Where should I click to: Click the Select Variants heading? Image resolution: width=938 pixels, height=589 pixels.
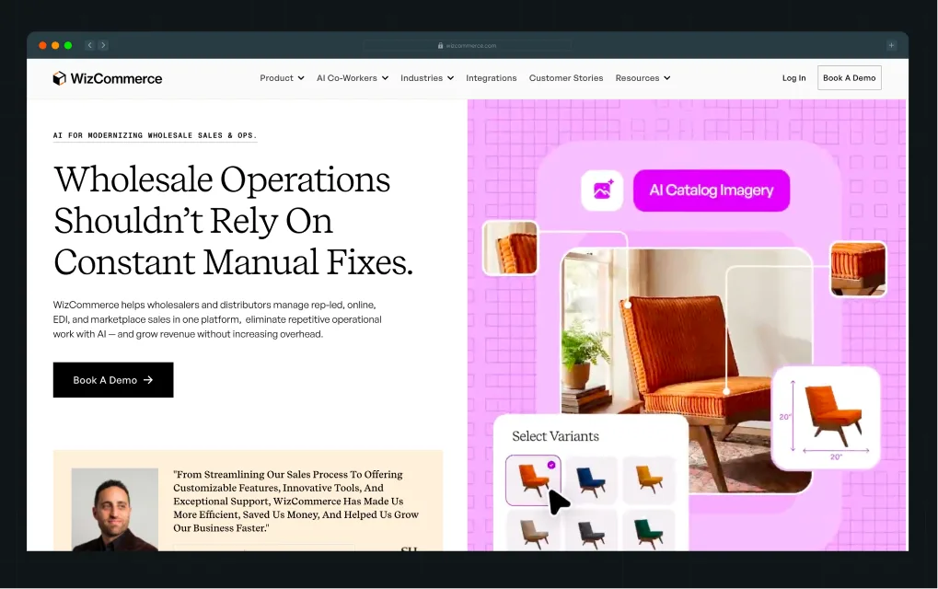tap(555, 436)
